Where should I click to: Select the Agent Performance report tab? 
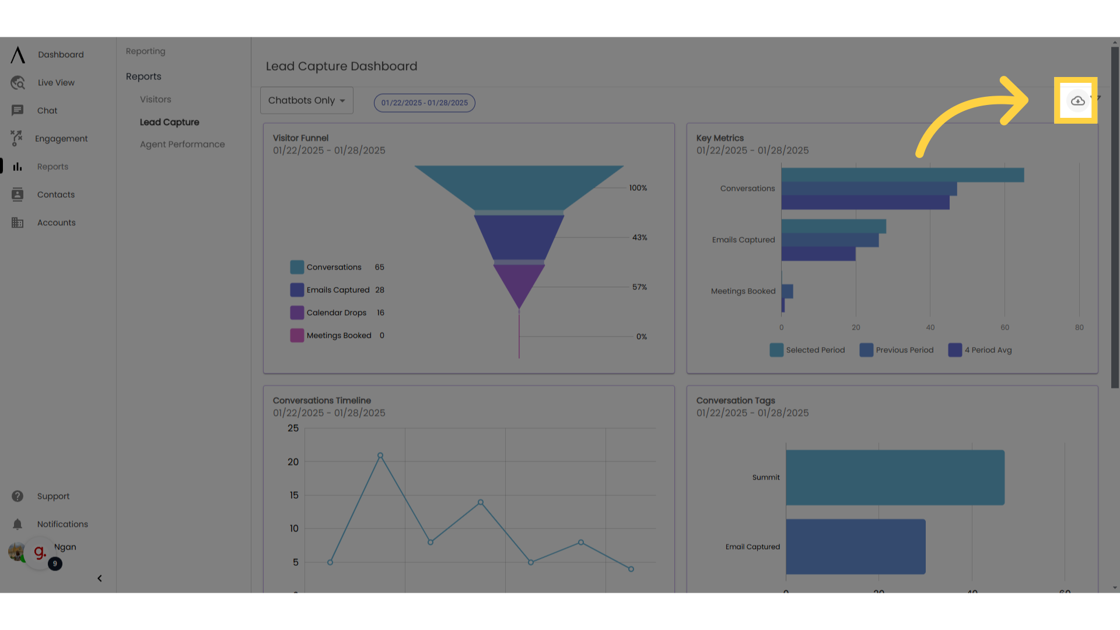(183, 145)
